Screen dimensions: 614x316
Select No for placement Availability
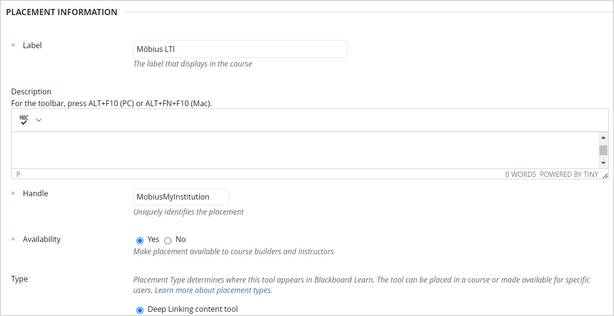[x=168, y=241]
